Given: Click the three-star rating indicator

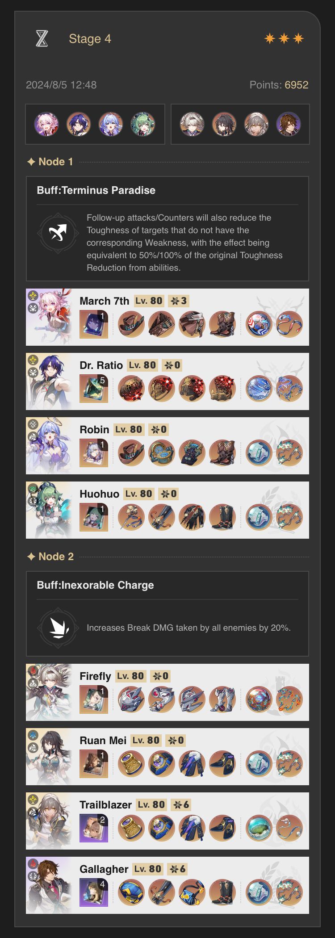Looking at the screenshot, I should click(x=284, y=39).
